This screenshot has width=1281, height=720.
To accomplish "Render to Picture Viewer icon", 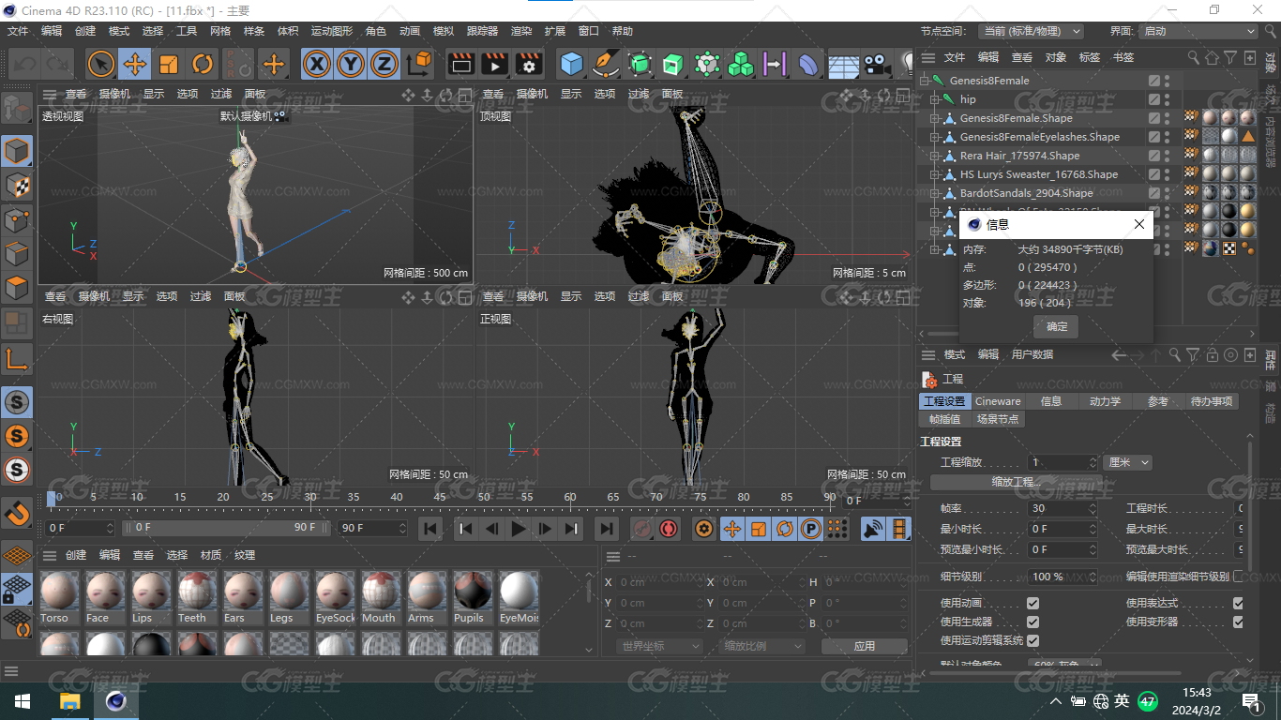I will [494, 64].
